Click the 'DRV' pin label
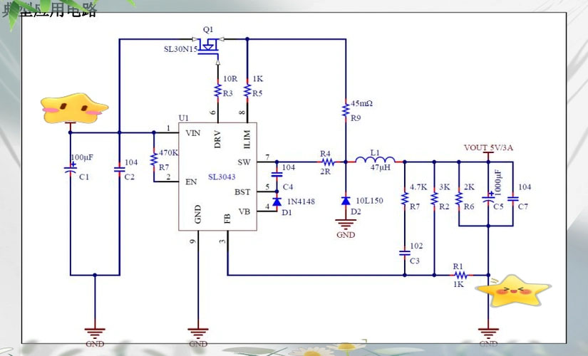The width and height of the screenshot is (588, 356). pos(217,140)
